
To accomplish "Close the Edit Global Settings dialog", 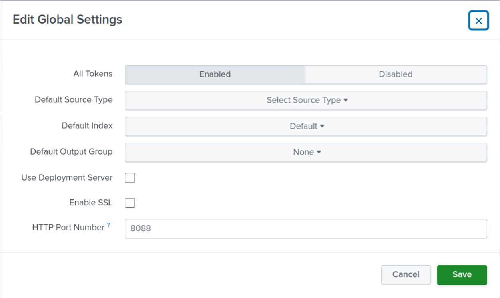I will pyautogui.click(x=478, y=21).
